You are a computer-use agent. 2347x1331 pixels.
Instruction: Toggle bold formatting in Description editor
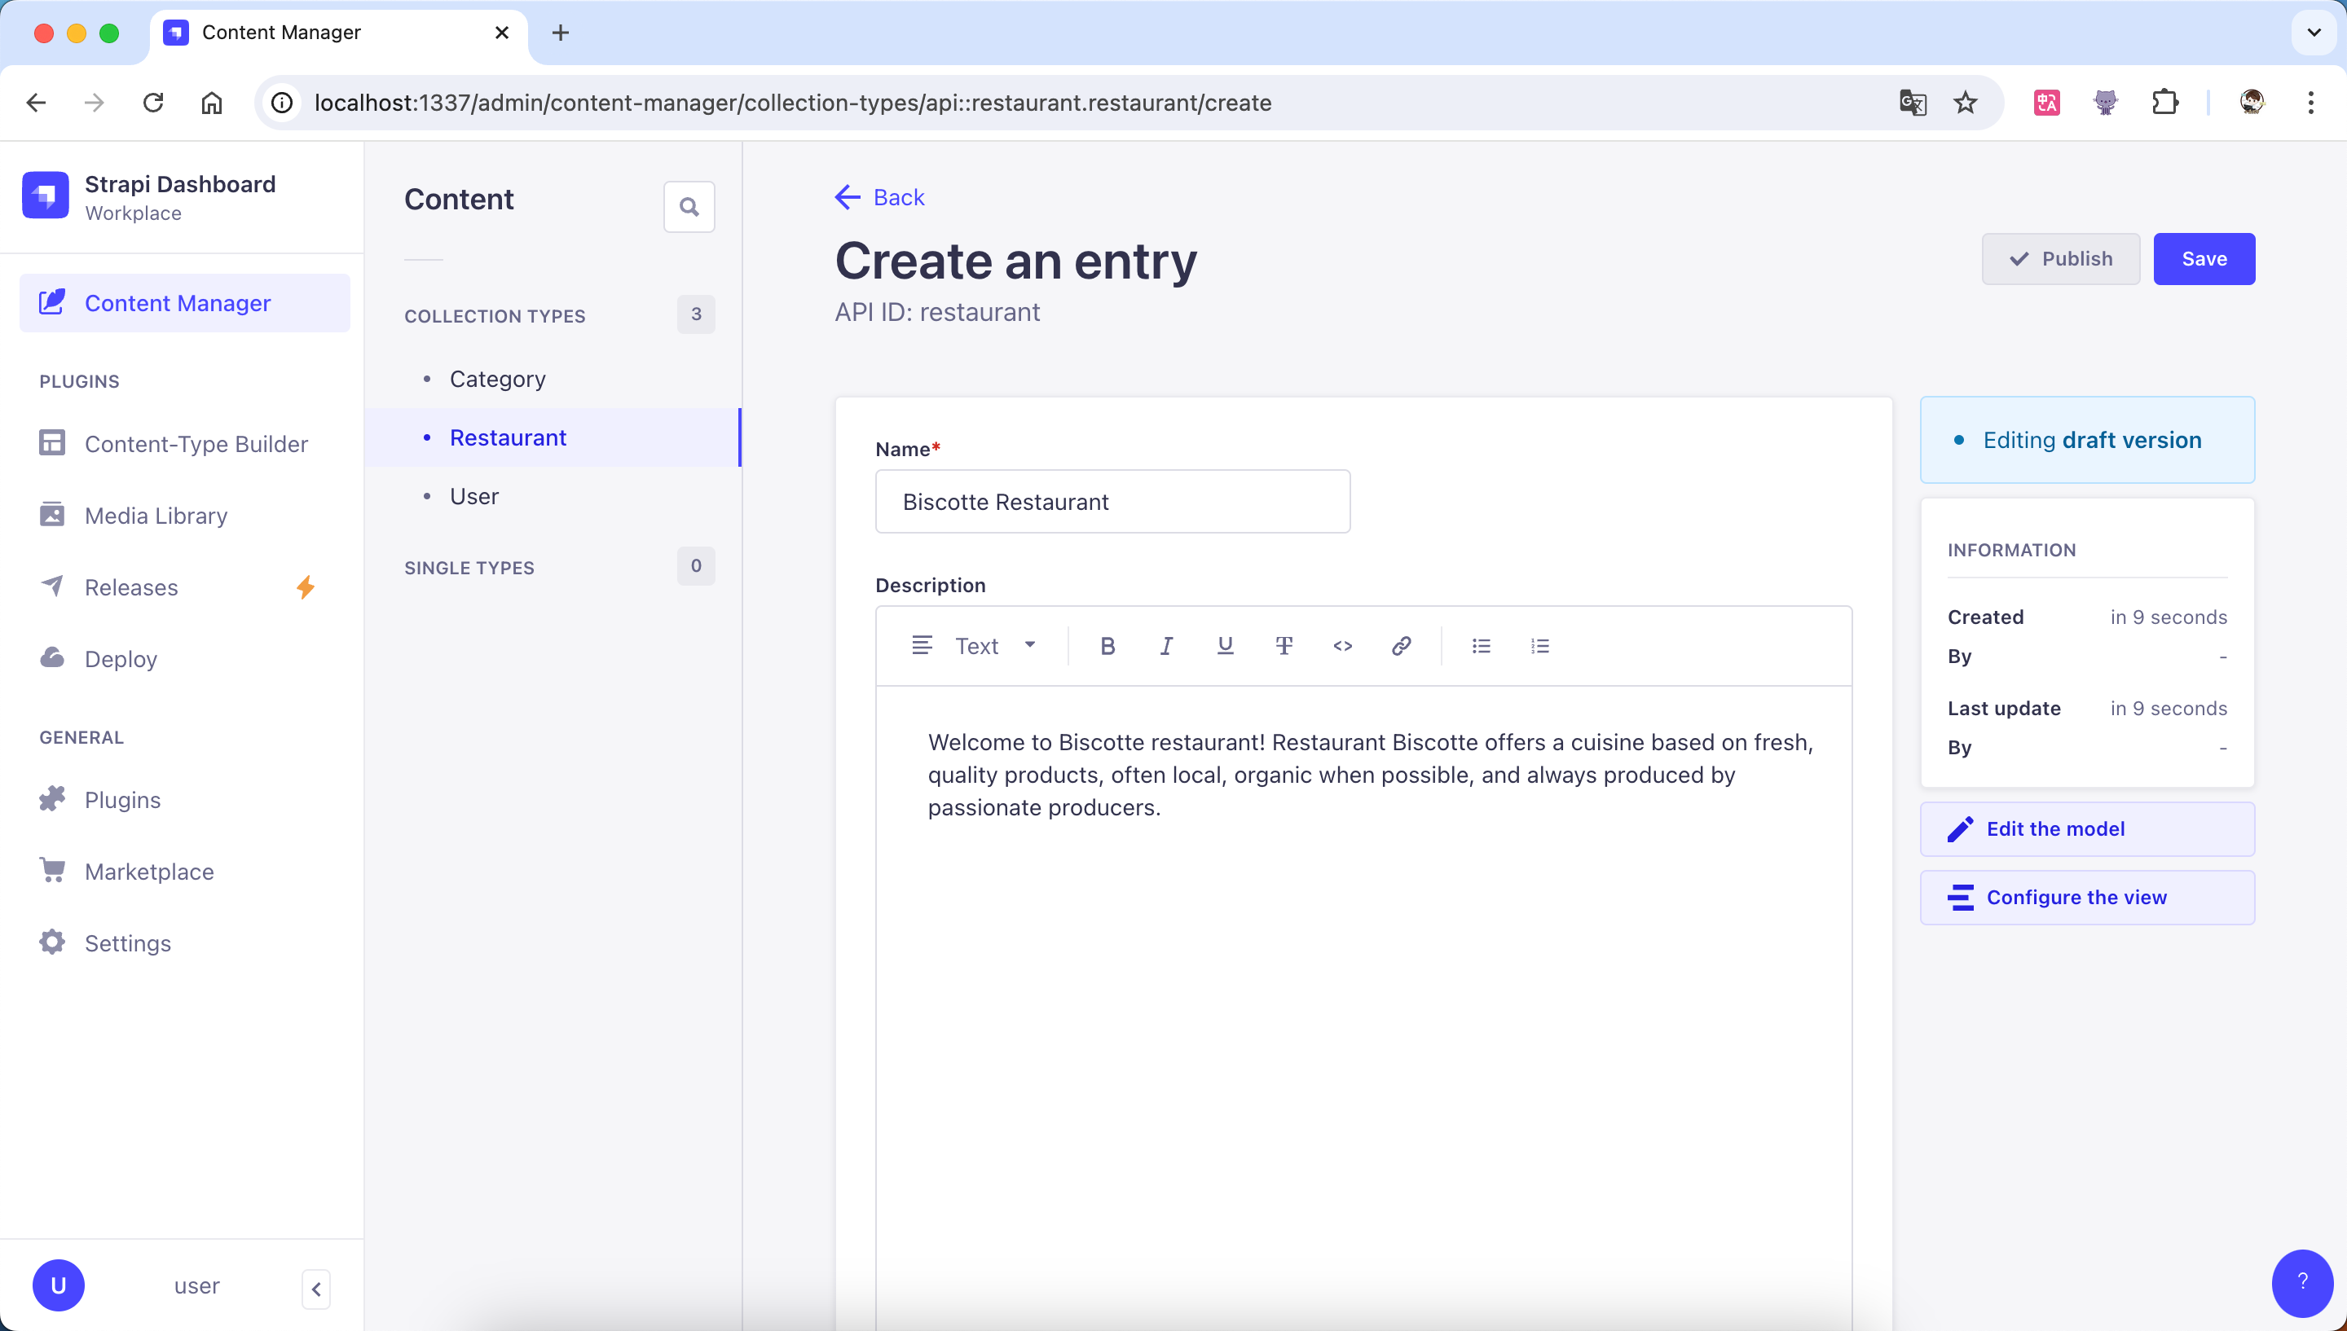point(1107,646)
